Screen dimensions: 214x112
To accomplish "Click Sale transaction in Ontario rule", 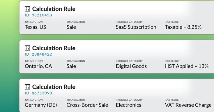I will click(71, 66).
